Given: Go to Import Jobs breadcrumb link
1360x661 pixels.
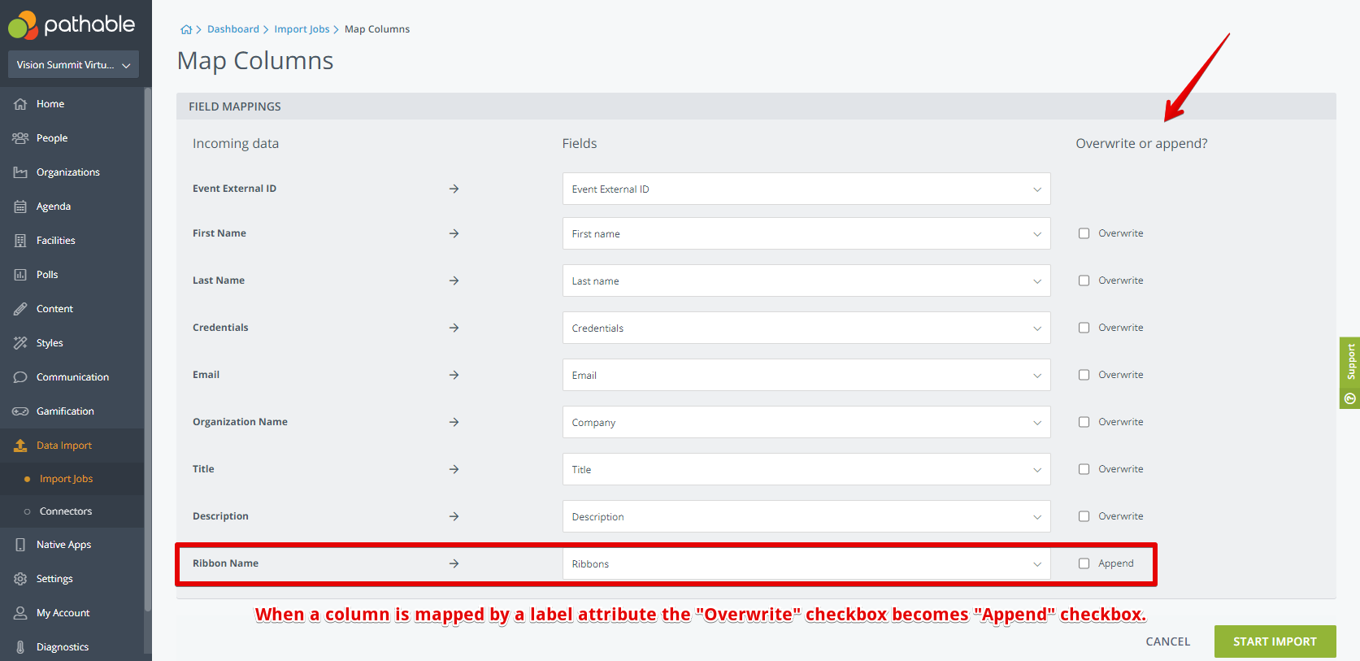Looking at the screenshot, I should click(x=302, y=29).
